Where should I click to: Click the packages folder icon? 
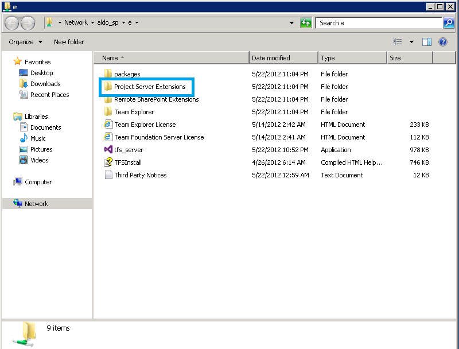click(x=108, y=73)
